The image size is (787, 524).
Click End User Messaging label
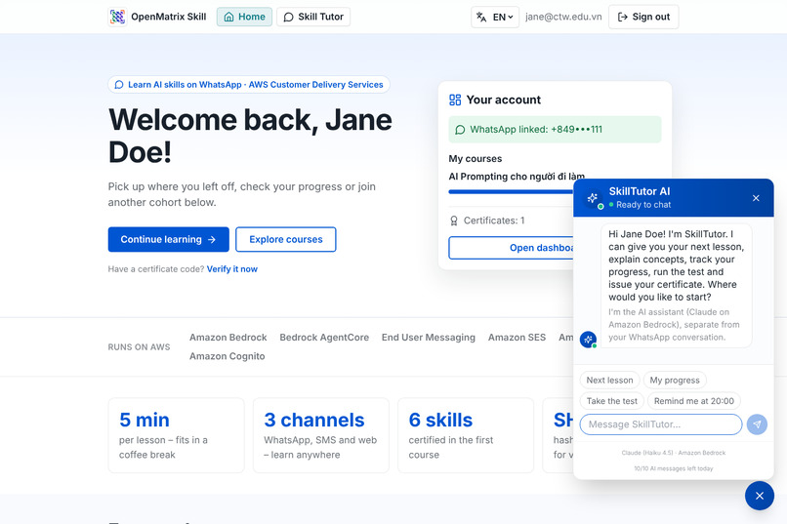(x=428, y=338)
